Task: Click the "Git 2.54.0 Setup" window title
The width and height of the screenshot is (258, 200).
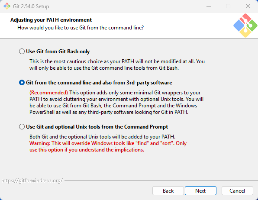Action: [31, 6]
